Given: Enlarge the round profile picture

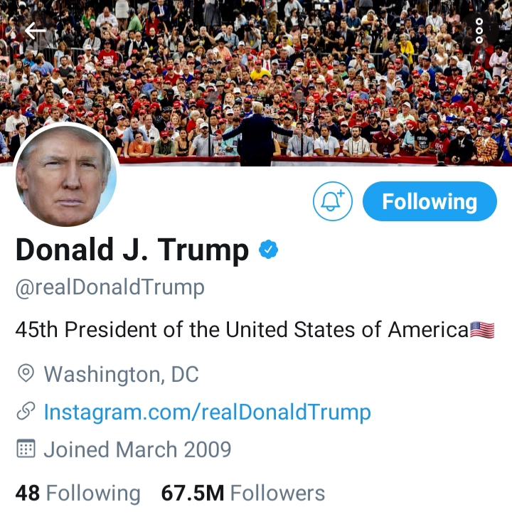Looking at the screenshot, I should coord(66,176).
